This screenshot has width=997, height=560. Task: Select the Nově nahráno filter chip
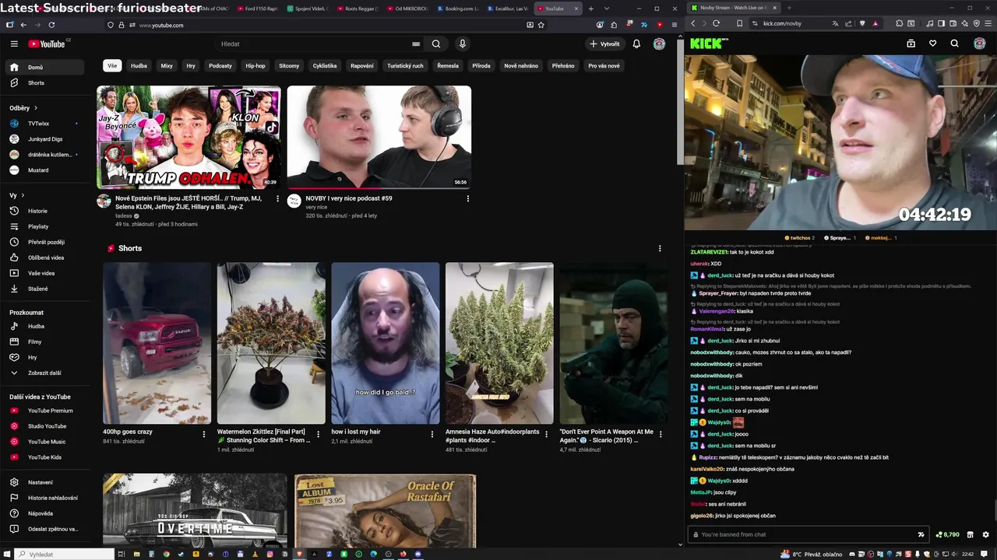pyautogui.click(x=521, y=65)
